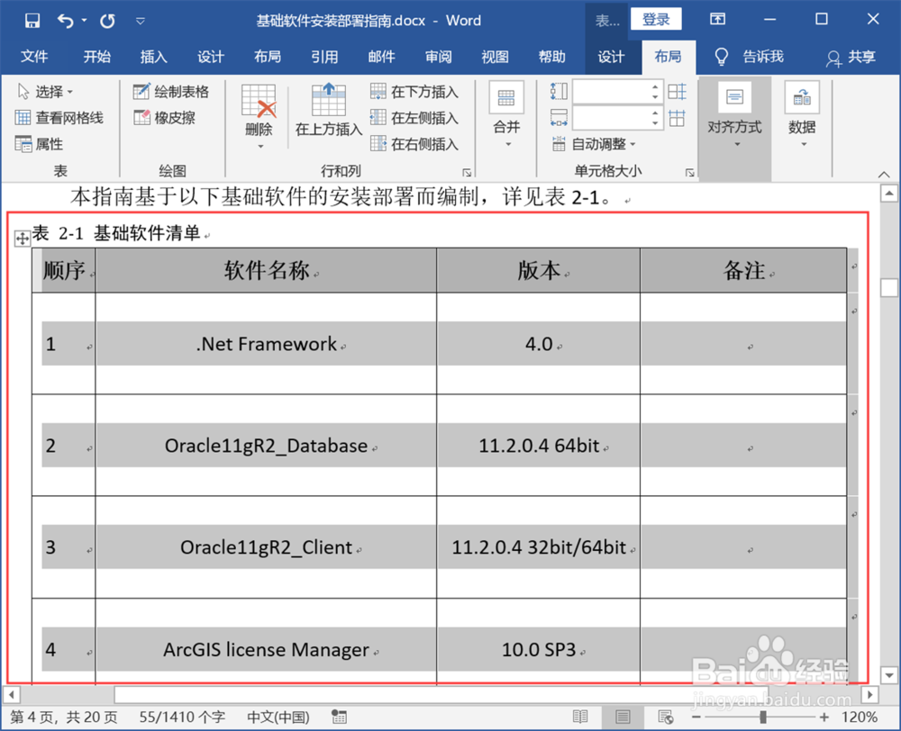
Task: Open the 数据 data dropdown
Action: coord(802,115)
